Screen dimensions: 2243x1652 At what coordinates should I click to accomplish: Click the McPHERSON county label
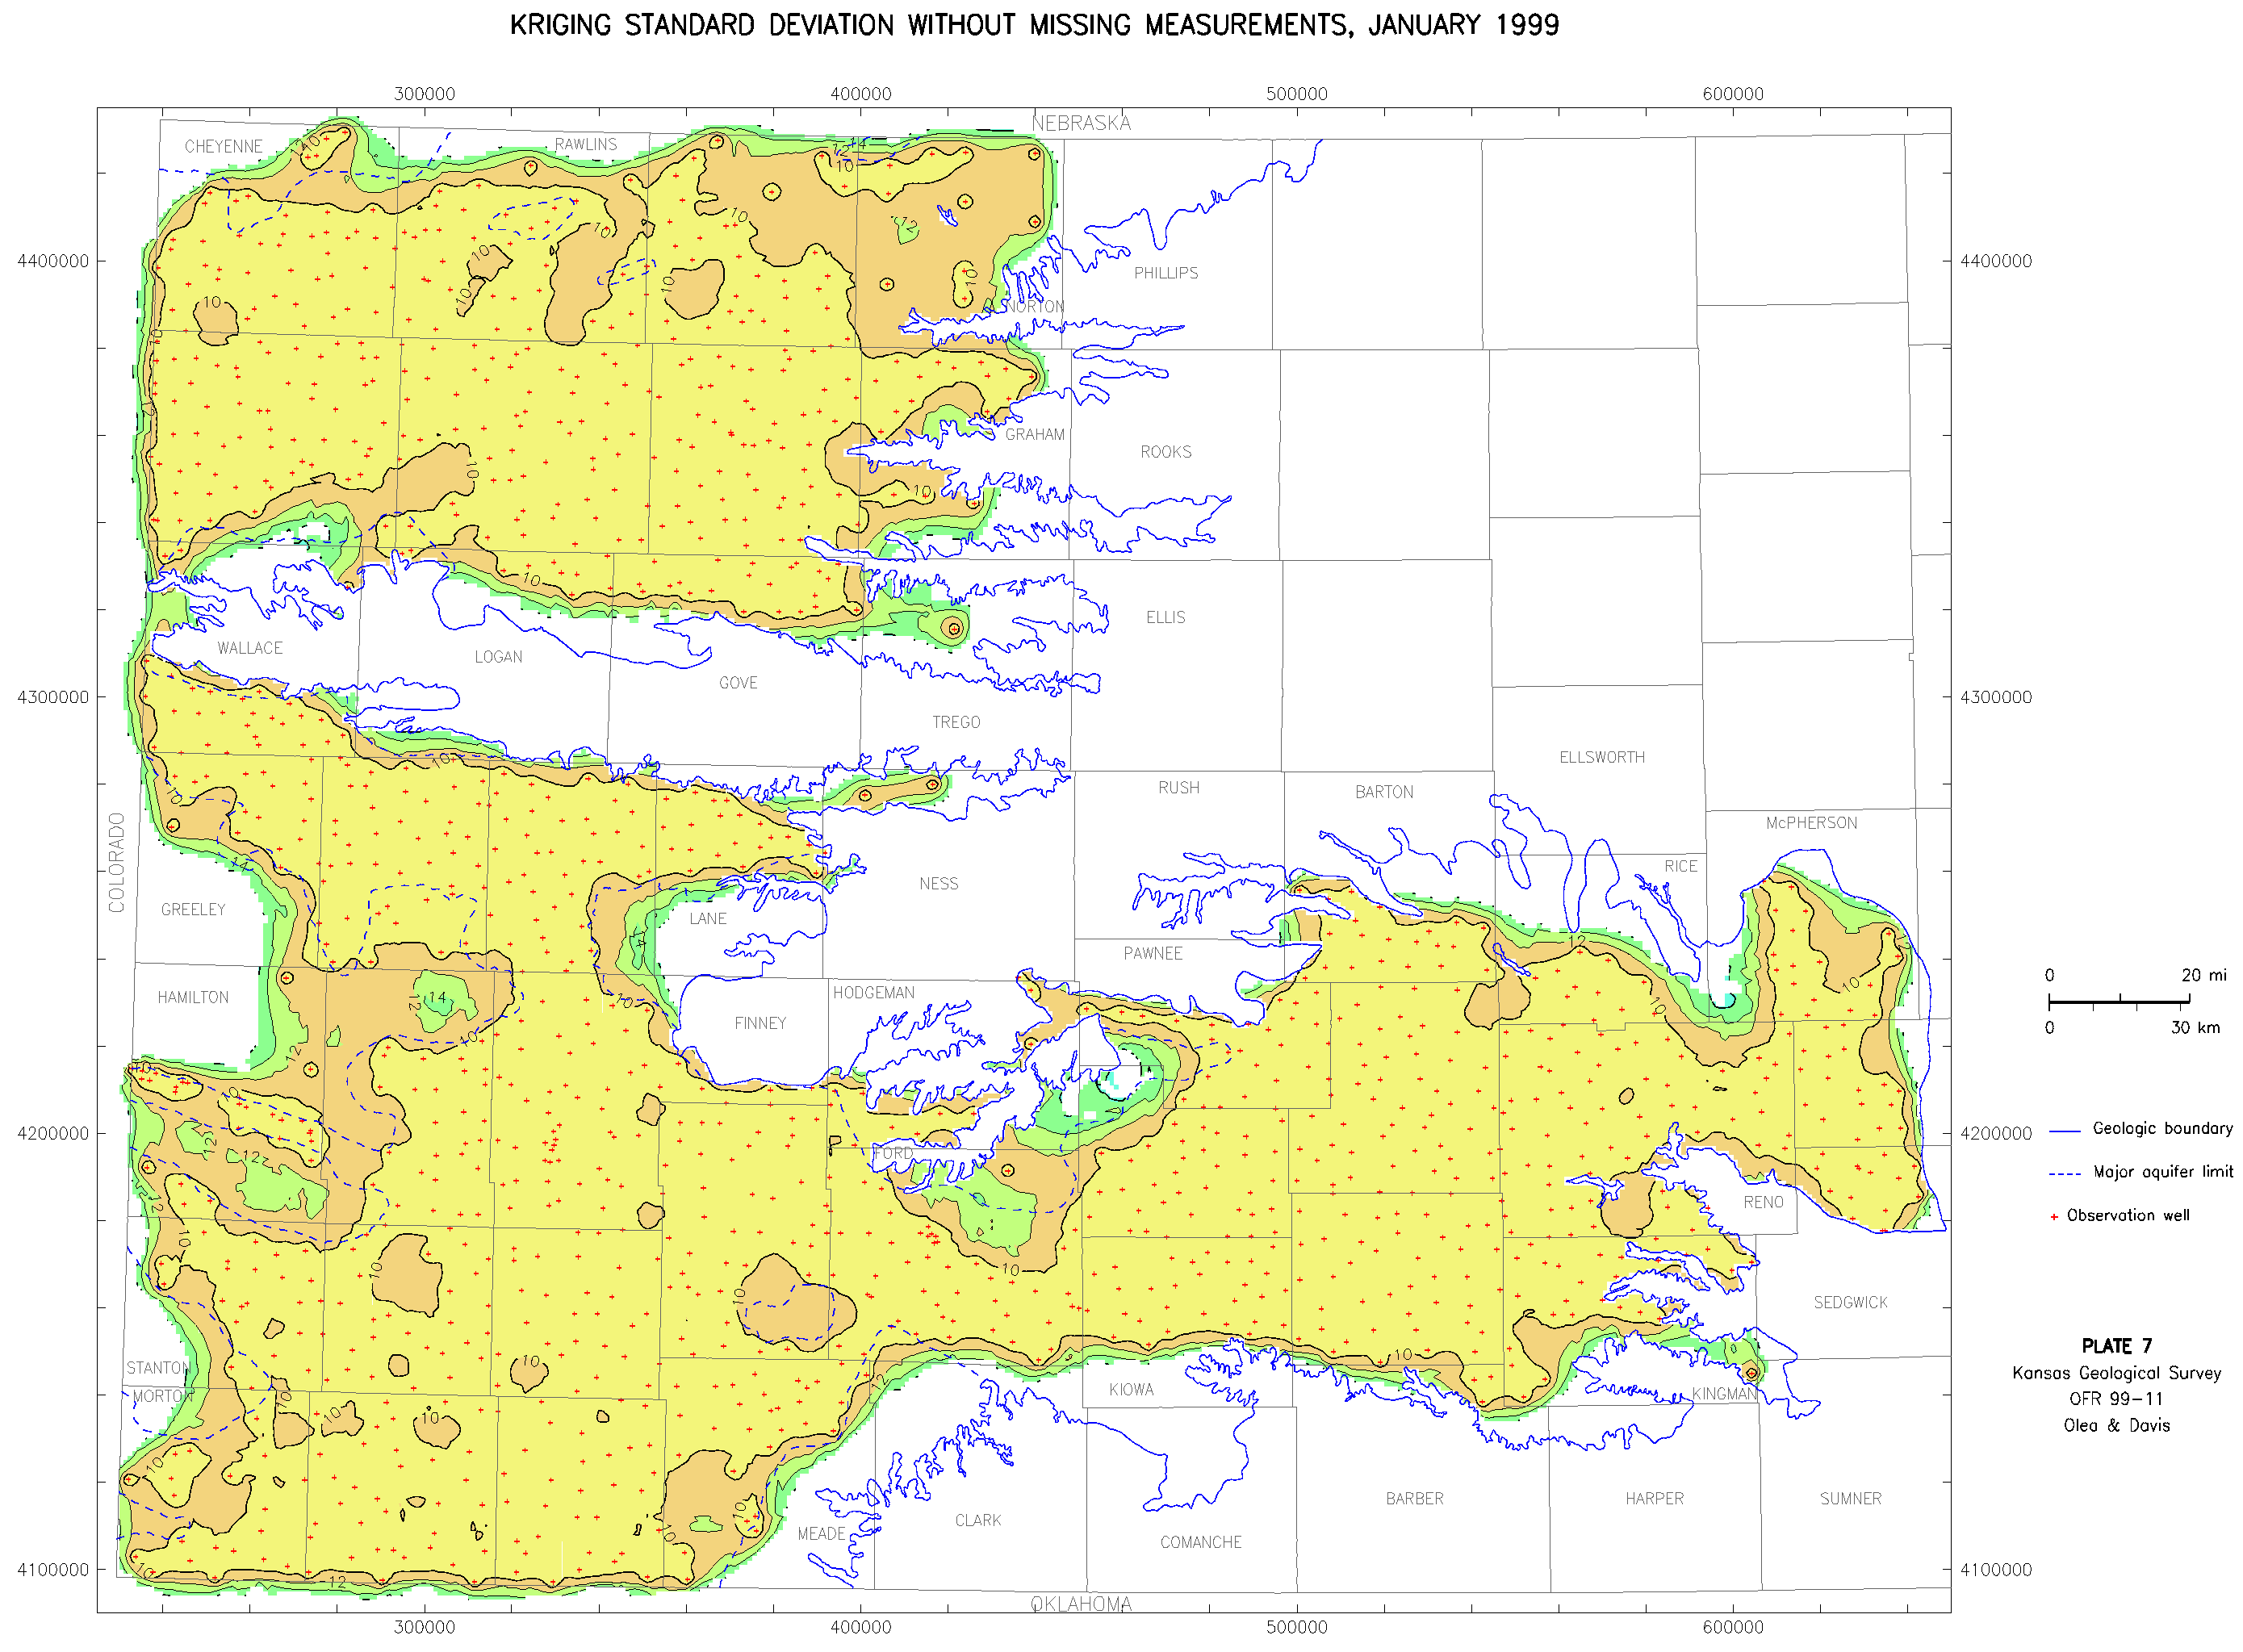1811,823
